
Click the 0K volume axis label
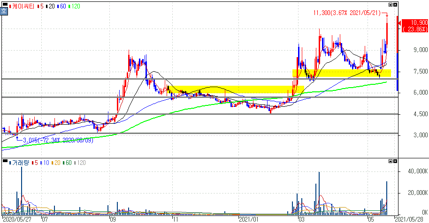click(x=425, y=212)
